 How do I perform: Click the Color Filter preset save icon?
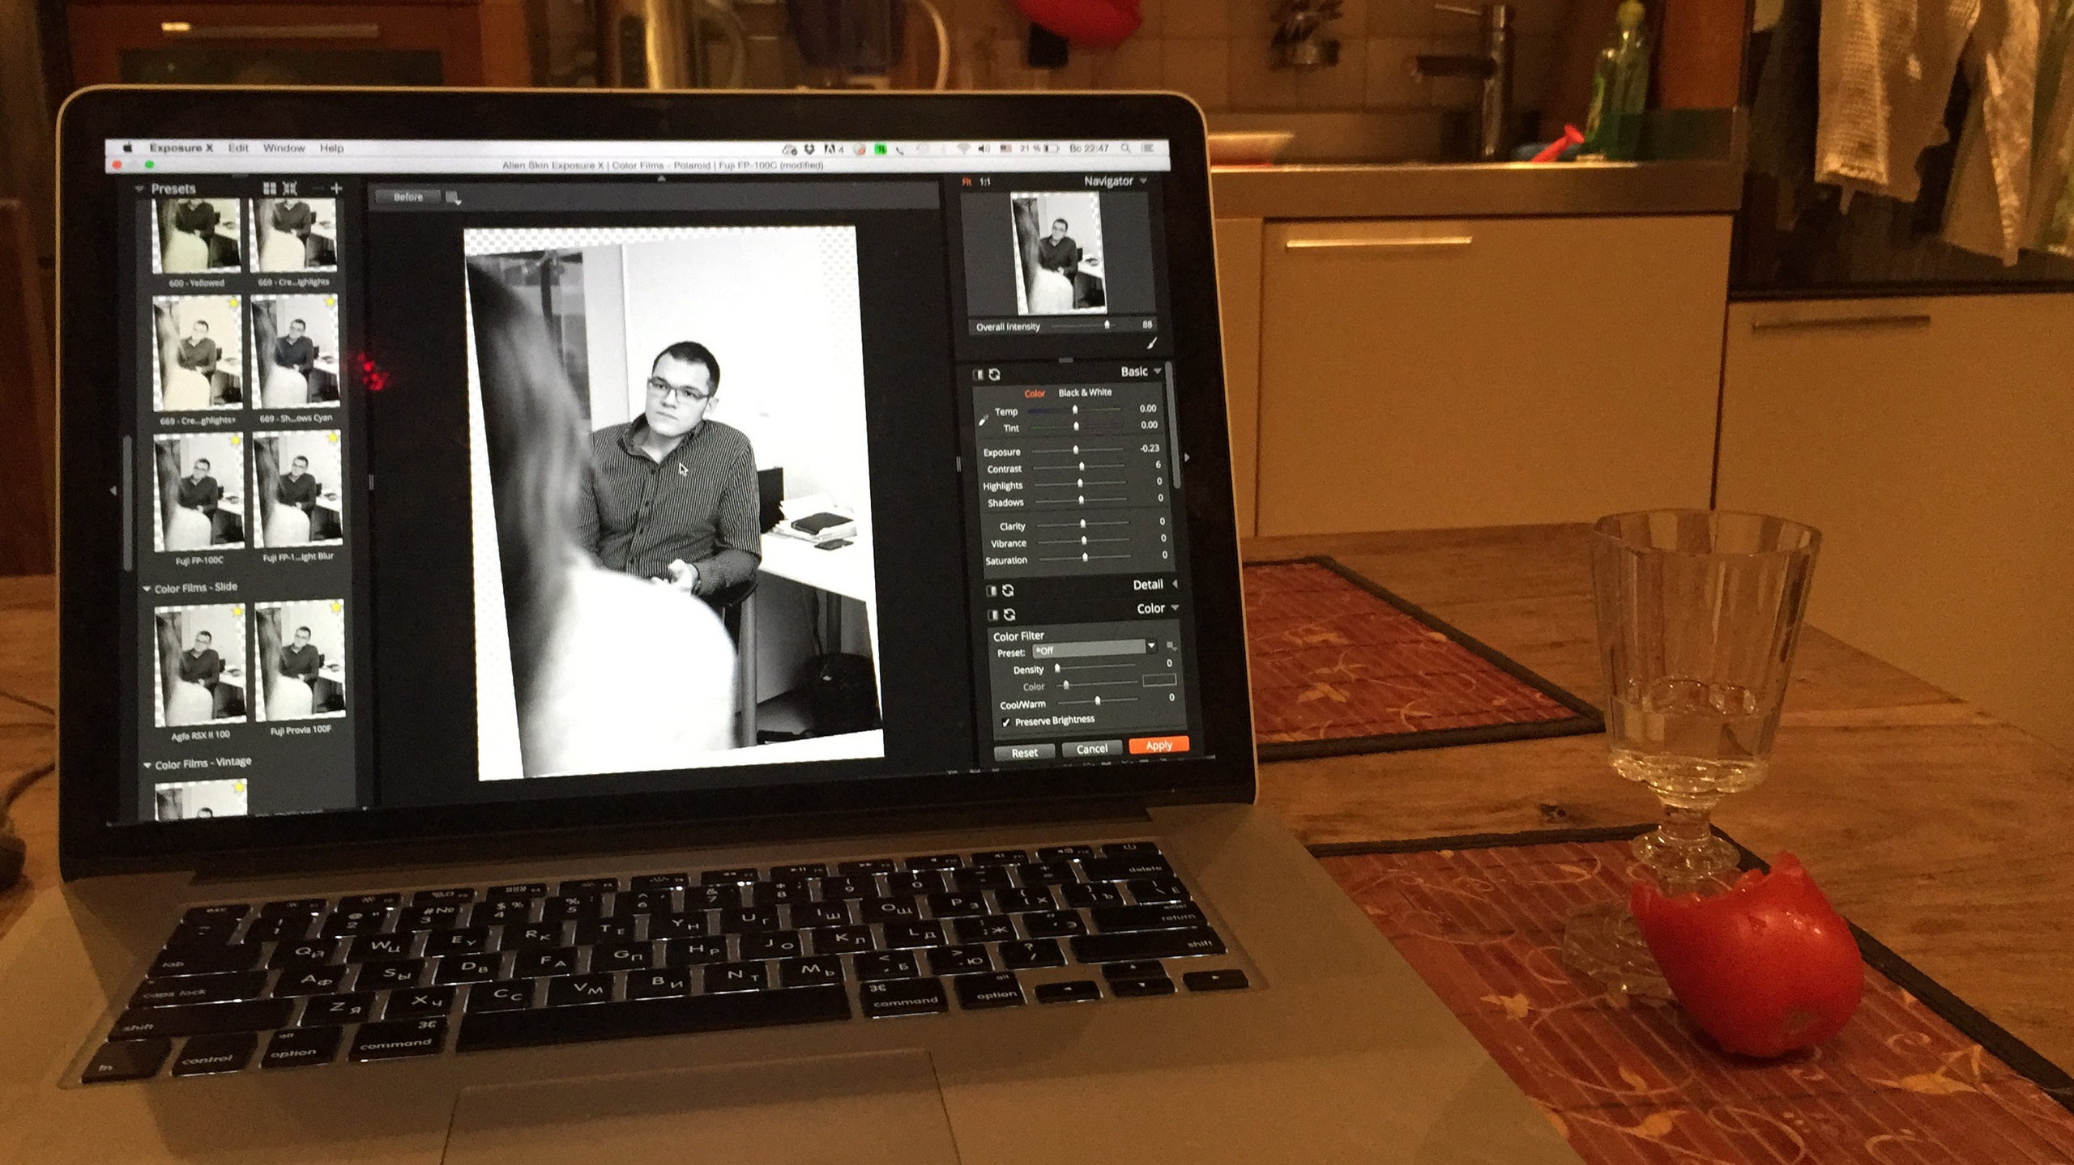[x=1171, y=646]
